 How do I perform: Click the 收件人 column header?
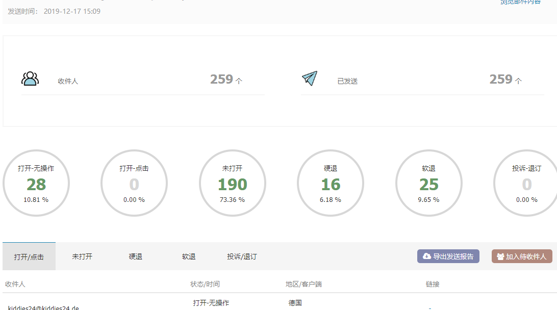coord(15,284)
